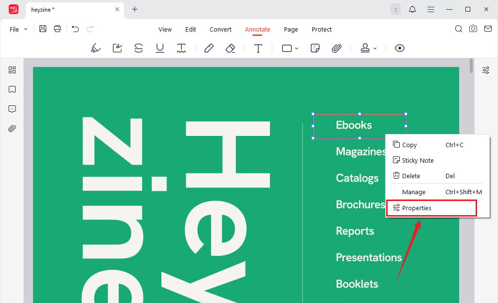The image size is (498, 303).
Task: Select the Highlight tool
Action: (x=96, y=48)
